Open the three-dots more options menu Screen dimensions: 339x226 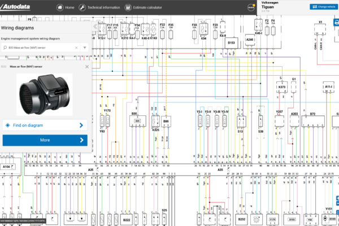click(x=251, y=8)
